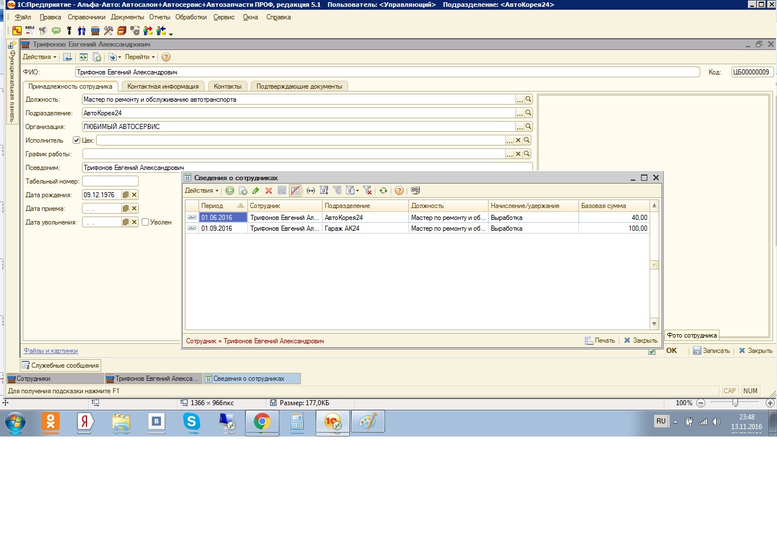This screenshot has height=549, width=777.
Task: Click the green speech bubble icon
Action: click(x=56, y=31)
